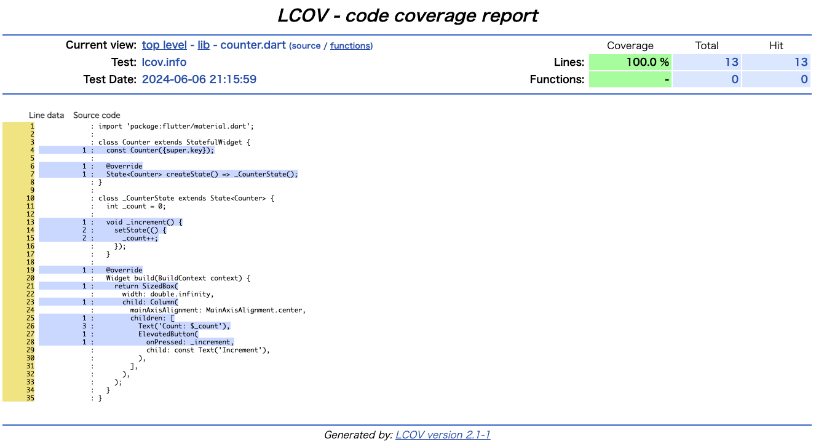This screenshot has height=444, width=816.
Task: Click the functions Hit value 0
Action: pyautogui.click(x=776, y=79)
